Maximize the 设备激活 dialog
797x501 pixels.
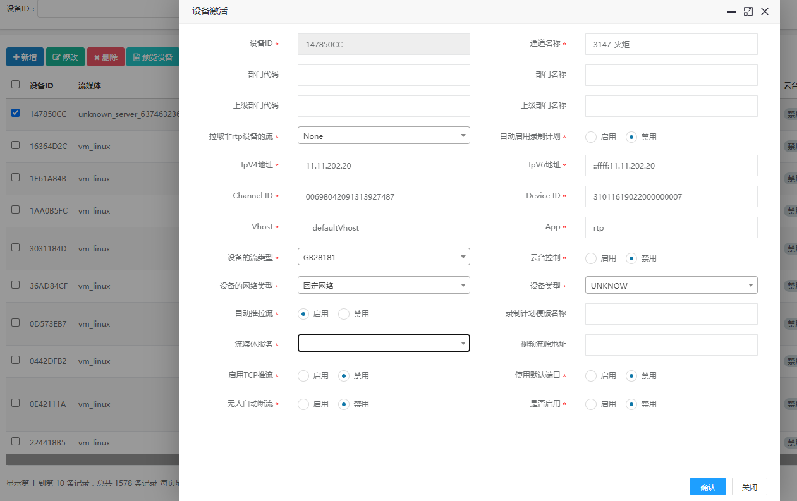point(748,11)
